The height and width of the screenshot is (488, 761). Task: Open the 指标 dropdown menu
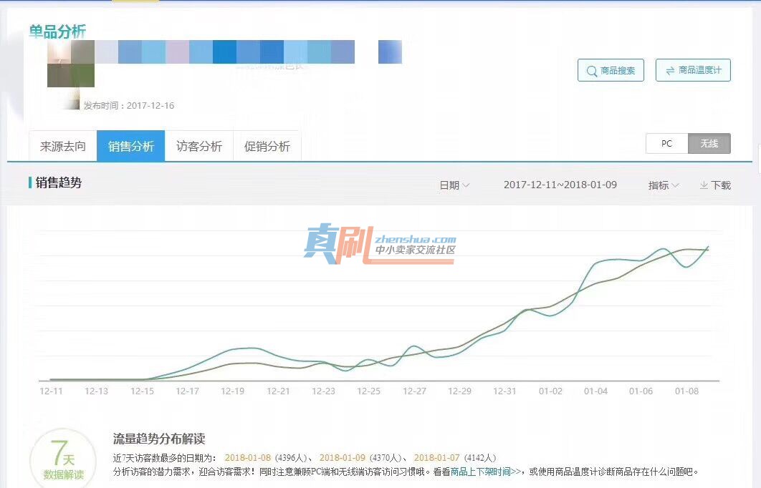tap(664, 185)
